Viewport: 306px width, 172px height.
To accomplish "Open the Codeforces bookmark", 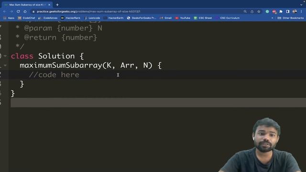I will pyautogui.click(x=48, y=18).
